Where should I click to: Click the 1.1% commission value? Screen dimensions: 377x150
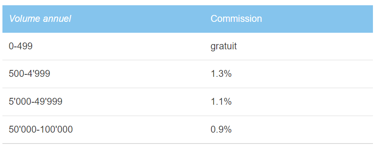coord(221,101)
